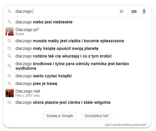The height and width of the screenshot is (131, 156).
Task: Choose suggestion 'dlaczego mały książę opuścił swoją planetę'
Action: coord(57,49)
